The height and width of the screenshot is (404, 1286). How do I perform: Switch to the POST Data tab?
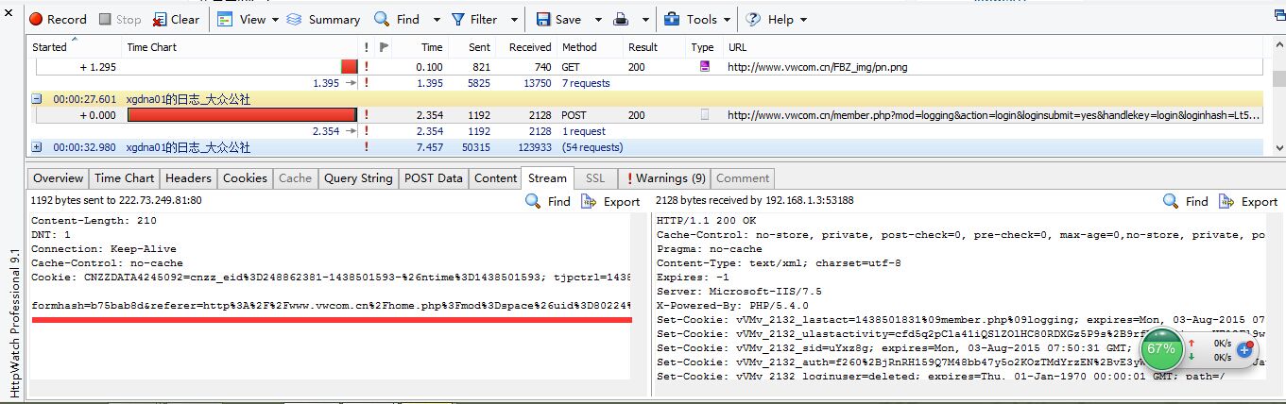pos(433,177)
